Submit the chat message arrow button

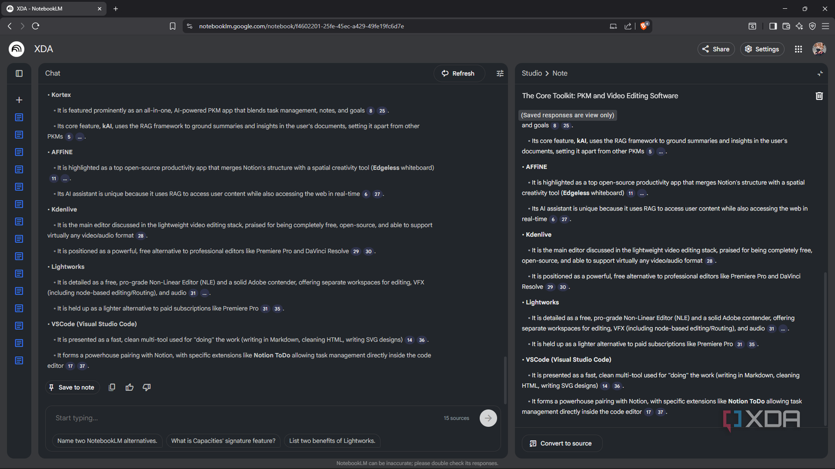488,418
